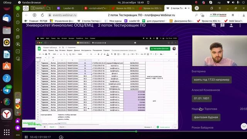Screen dimensions: 247x139
Task: Open the webinar chat icon in header
Action: pyautogui.click(x=214, y=25)
